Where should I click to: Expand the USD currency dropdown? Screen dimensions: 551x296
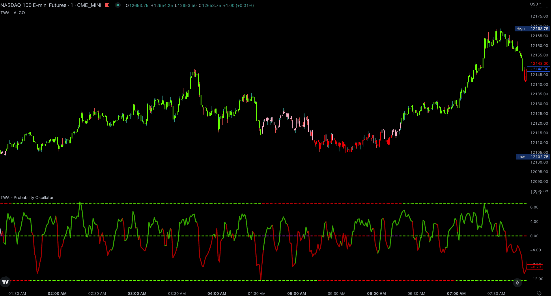click(x=535, y=4)
